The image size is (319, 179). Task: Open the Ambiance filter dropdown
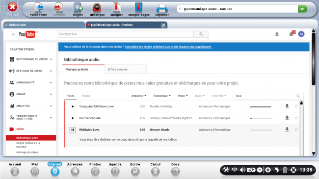138,96
